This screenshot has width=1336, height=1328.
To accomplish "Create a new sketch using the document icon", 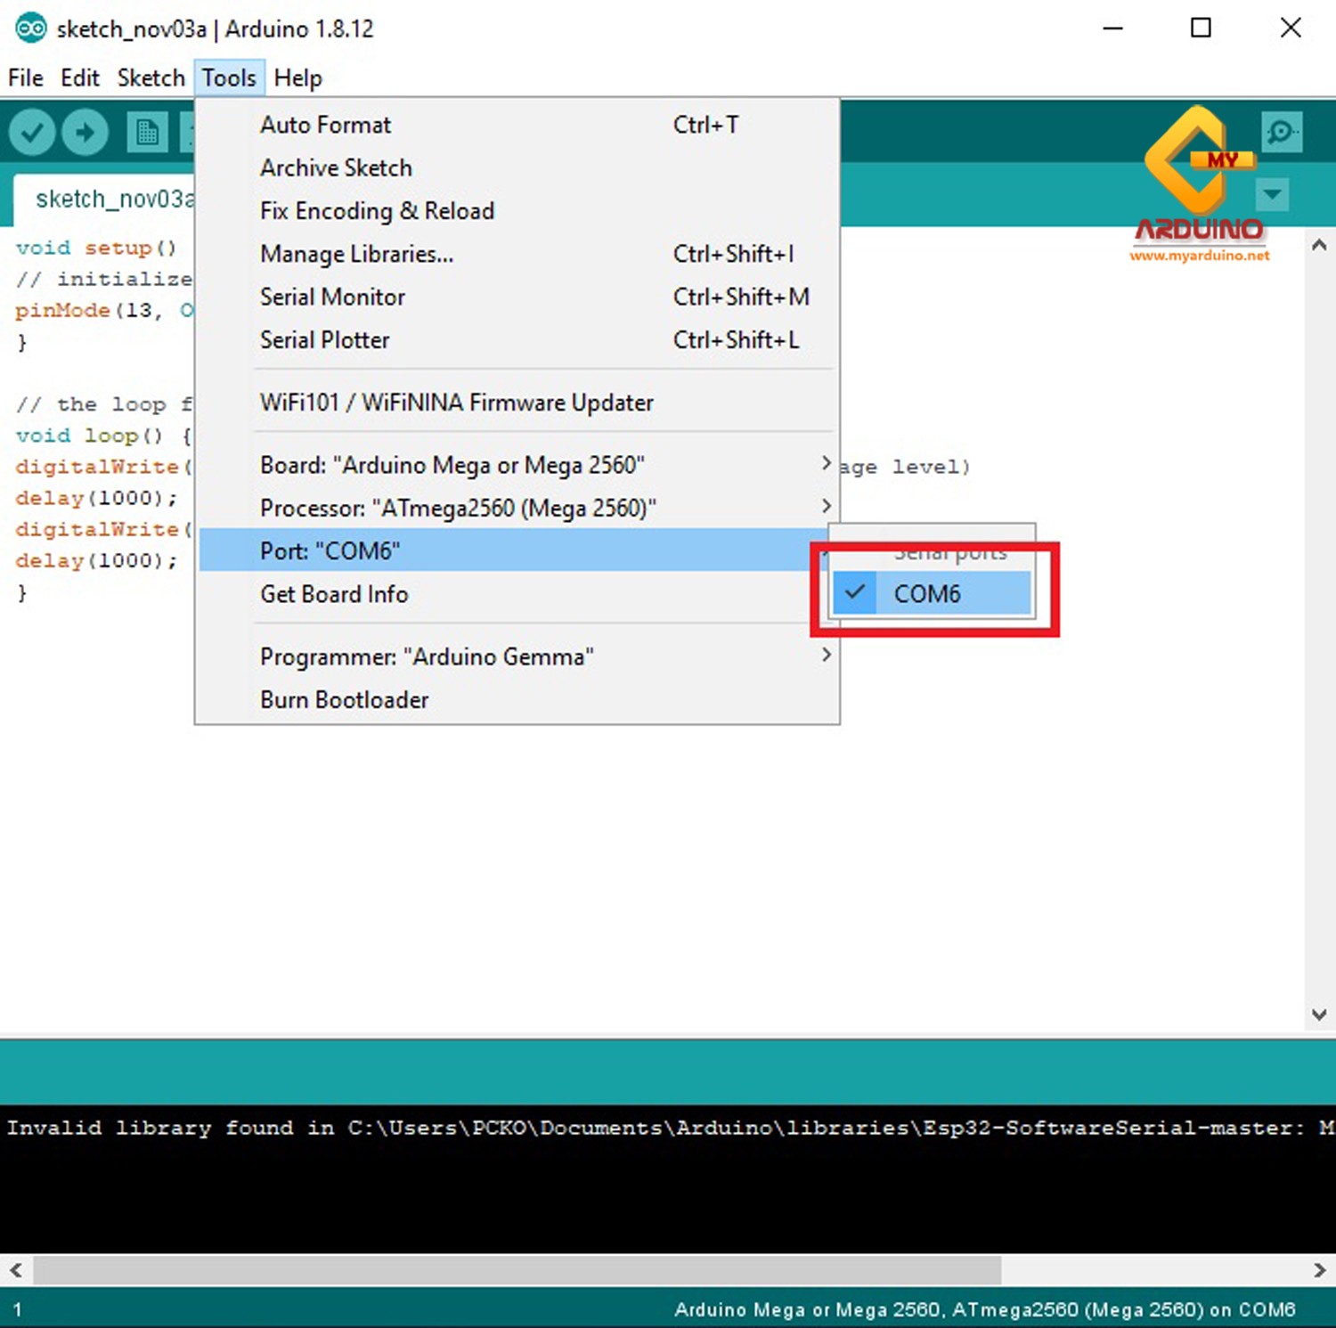I will (x=145, y=131).
